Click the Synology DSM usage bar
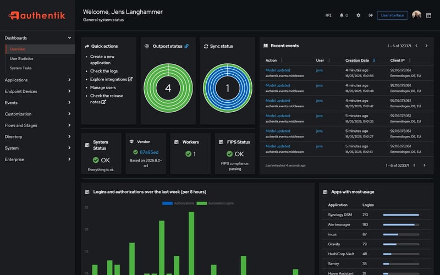Viewport: 440px width, 275px height. click(x=401, y=215)
